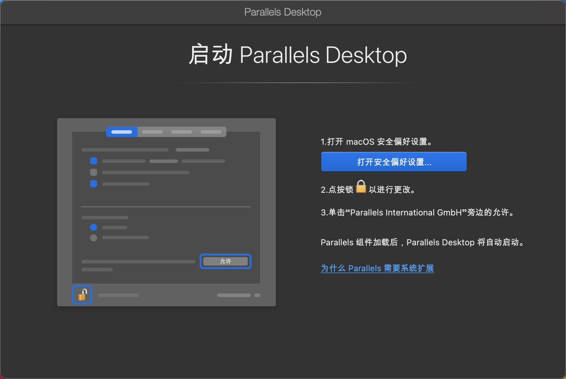Click step 1 text 打开 macOS 安全偏好设置
Viewport: 566px width, 379px height.
(x=376, y=142)
